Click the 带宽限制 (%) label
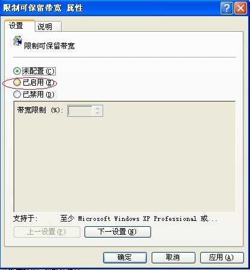This screenshot has width=250, height=270. click(40, 110)
